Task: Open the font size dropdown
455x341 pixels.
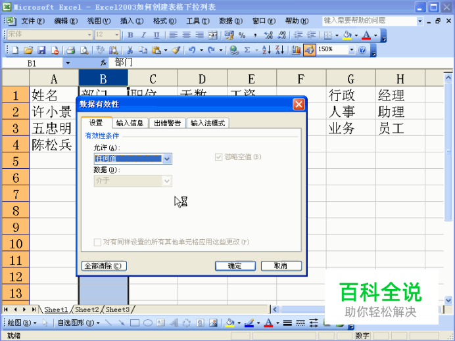Action: coord(116,35)
